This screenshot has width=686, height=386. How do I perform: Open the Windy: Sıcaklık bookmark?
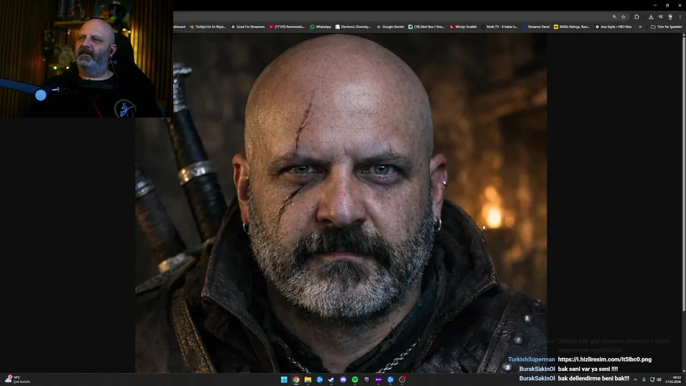click(463, 26)
